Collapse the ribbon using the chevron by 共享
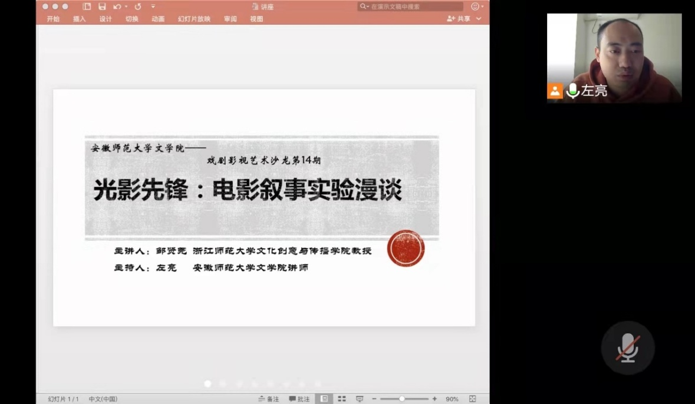695x404 pixels. [479, 19]
